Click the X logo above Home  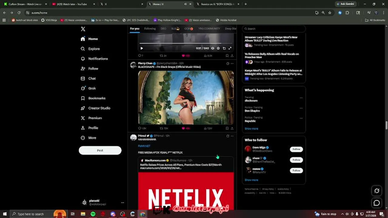(83, 29)
